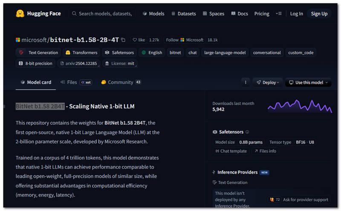Click the 5,942 downloads count
This screenshot has height=211, width=341.
coord(218,109)
